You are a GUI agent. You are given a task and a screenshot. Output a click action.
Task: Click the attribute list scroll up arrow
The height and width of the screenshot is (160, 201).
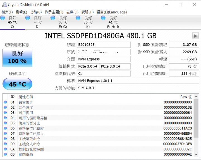coord(196,97)
